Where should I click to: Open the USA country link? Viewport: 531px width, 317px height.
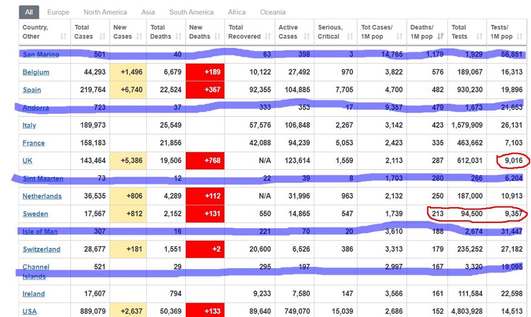tap(30, 311)
